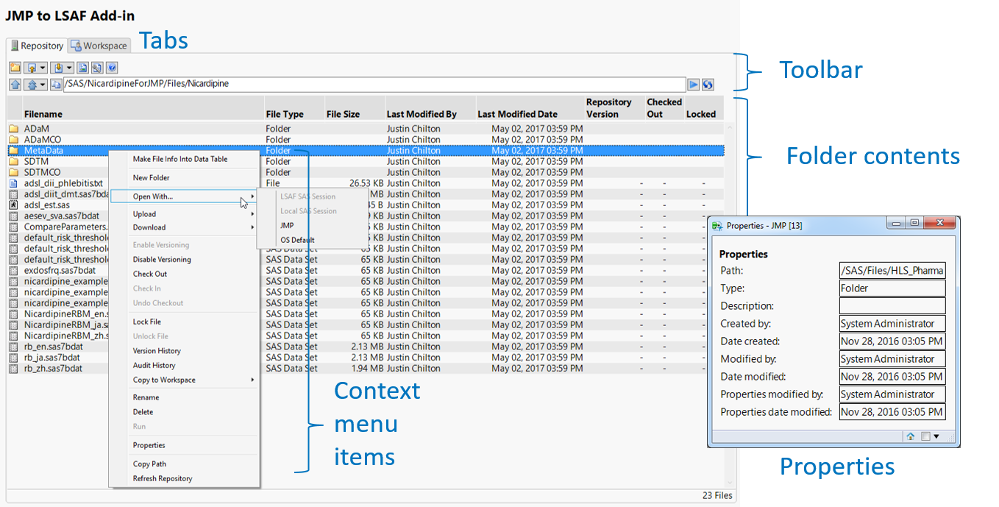Image resolution: width=999 pixels, height=507 pixels.
Task: Switch to the Workspace tab
Action: [99, 45]
